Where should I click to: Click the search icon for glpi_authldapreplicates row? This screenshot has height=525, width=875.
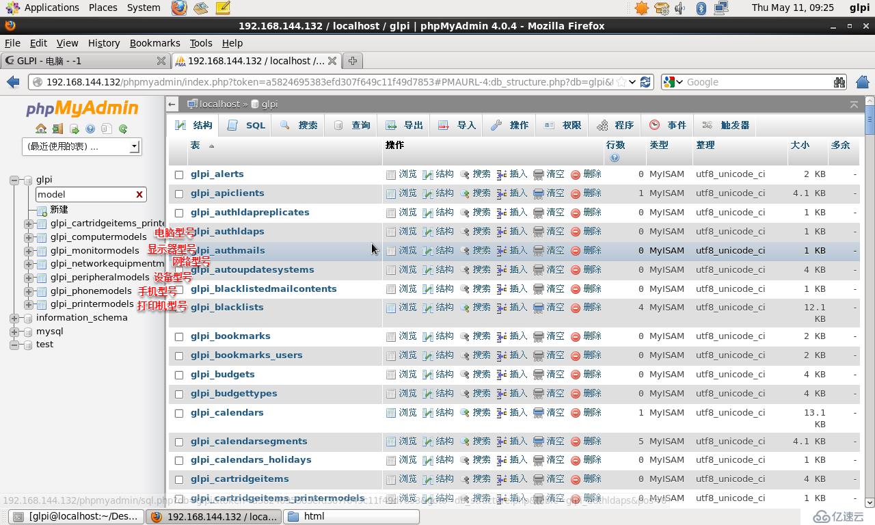click(x=465, y=213)
